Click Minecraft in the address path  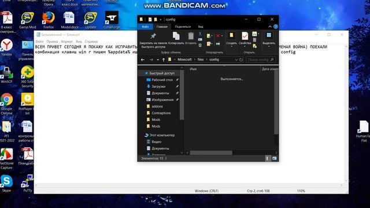point(184,60)
